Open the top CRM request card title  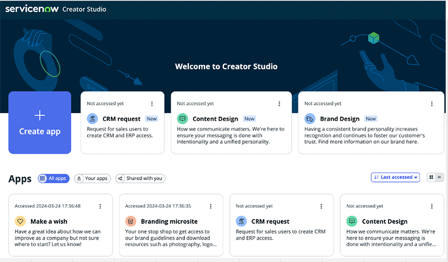coord(121,119)
